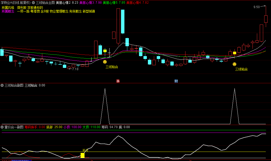Click the red 涨 marker icon
Viewport: 271px width, 161px height.
point(118,81)
